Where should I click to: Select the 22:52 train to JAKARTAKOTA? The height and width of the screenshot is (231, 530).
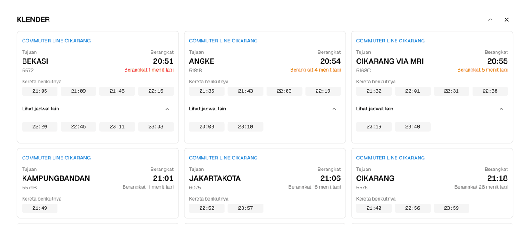coord(207,208)
